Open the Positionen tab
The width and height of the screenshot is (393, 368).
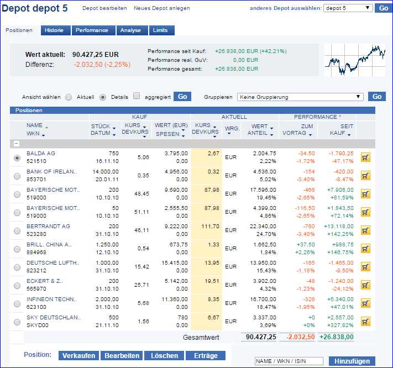pyautogui.click(x=19, y=30)
